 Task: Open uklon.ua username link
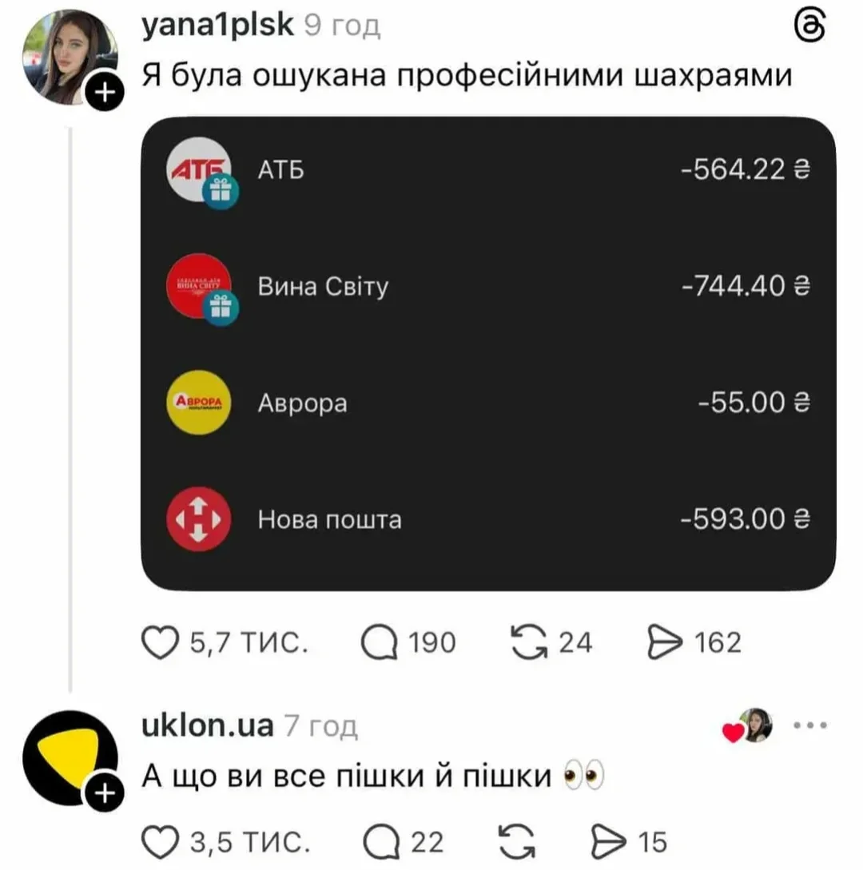208,725
